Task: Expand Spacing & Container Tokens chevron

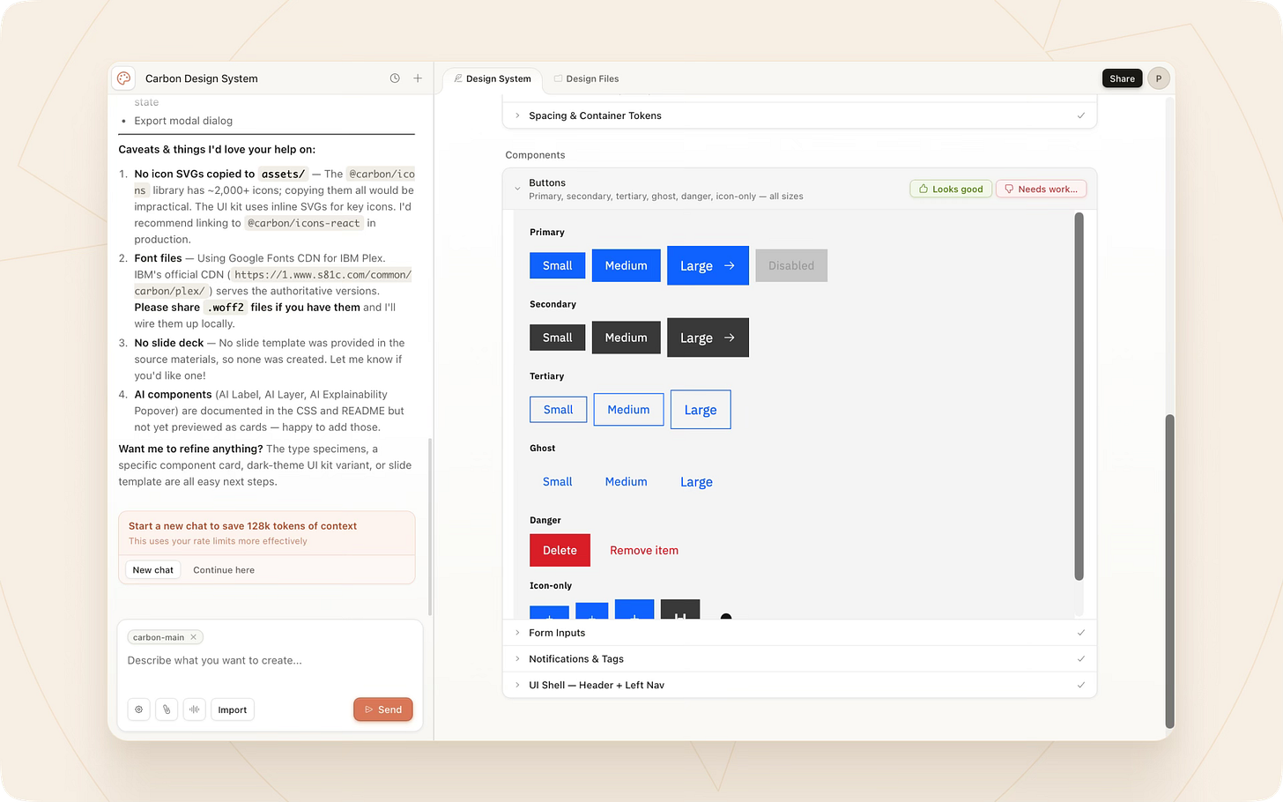Action: [517, 115]
